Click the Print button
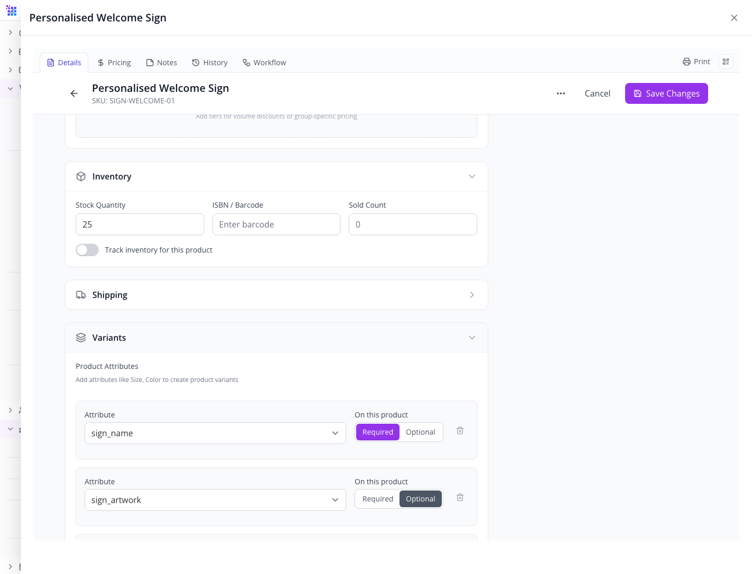 point(696,62)
